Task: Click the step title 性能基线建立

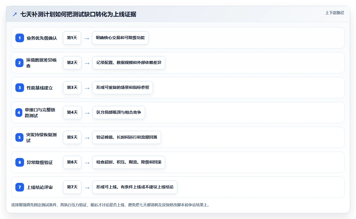Action: click(40, 88)
